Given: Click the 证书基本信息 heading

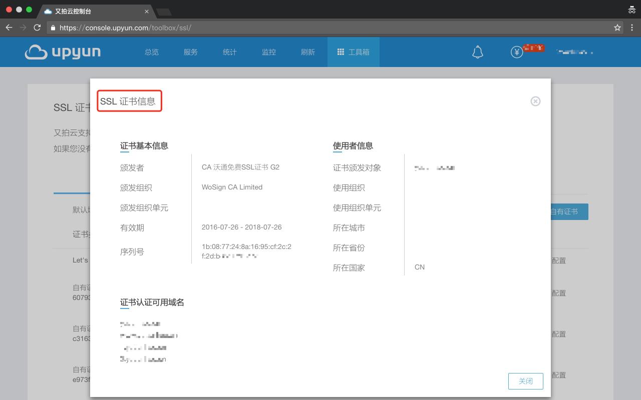Looking at the screenshot, I should point(144,146).
